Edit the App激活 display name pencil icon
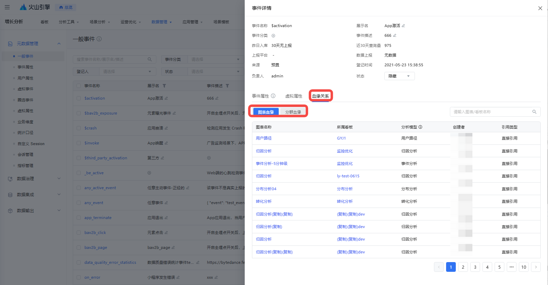Screen dimensions: 548x285 [x=403, y=26]
